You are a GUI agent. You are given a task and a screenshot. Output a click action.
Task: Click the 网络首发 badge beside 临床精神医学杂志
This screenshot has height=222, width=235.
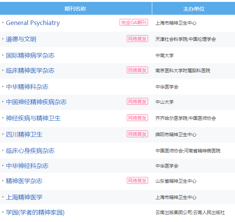click(137, 70)
